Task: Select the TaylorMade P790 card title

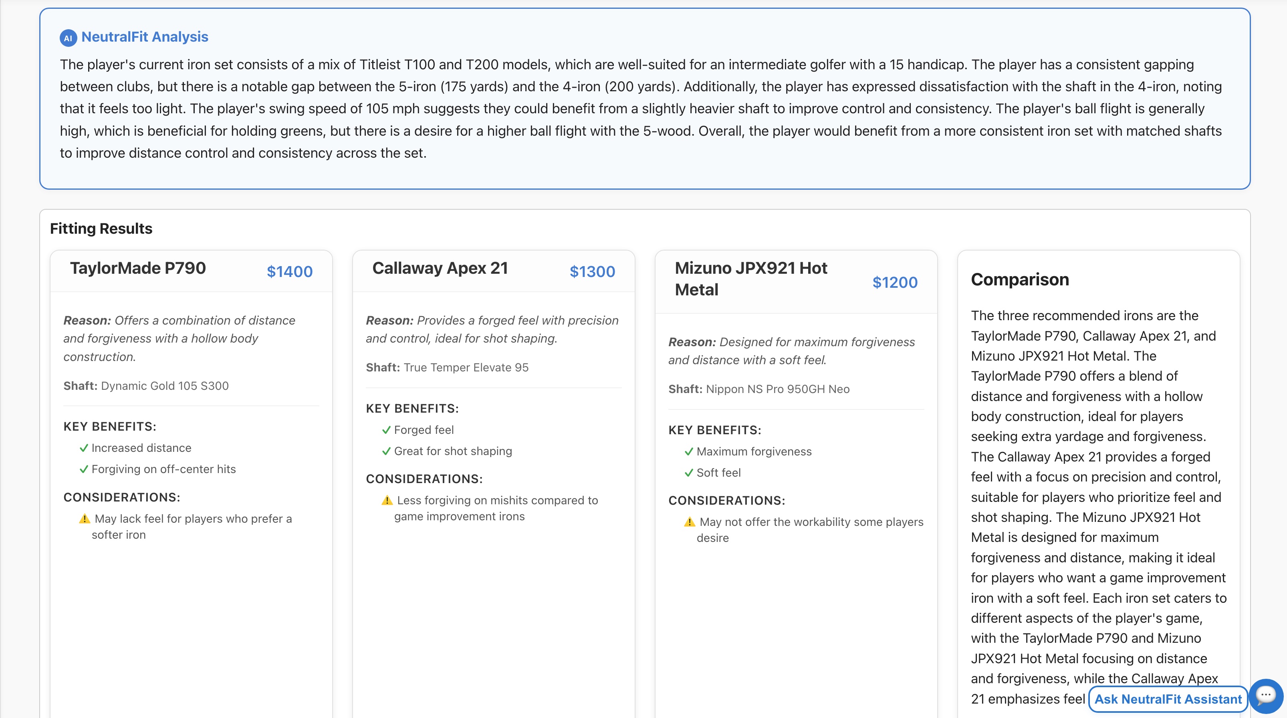Action: (x=138, y=269)
